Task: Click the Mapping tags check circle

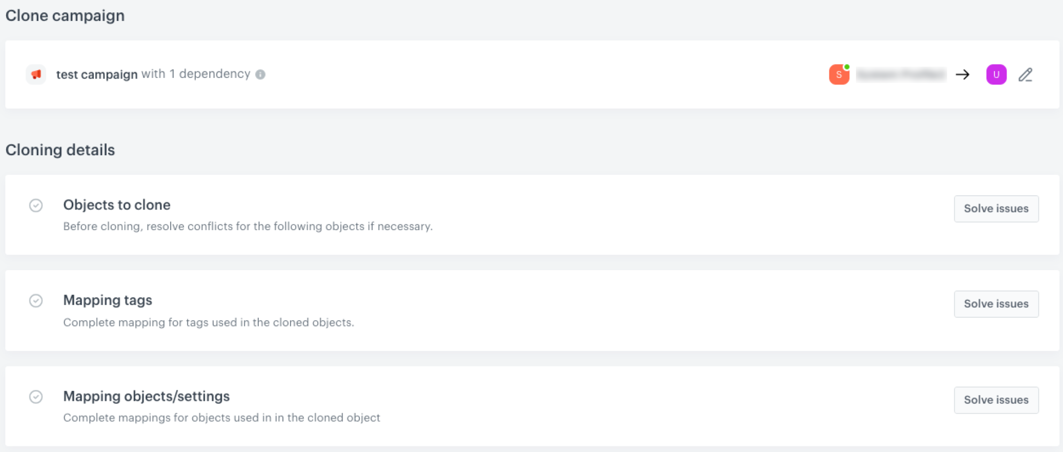Action: click(36, 301)
